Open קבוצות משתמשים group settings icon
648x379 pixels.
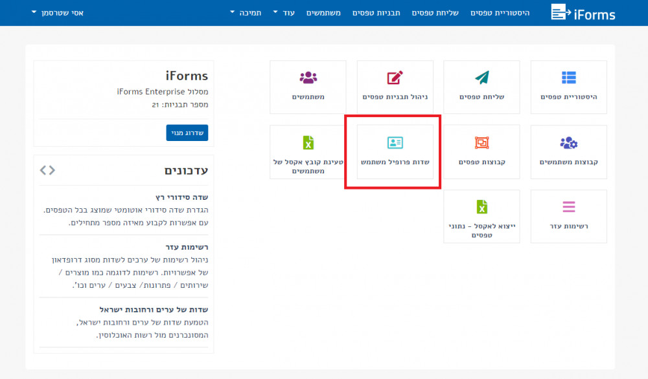[569, 143]
